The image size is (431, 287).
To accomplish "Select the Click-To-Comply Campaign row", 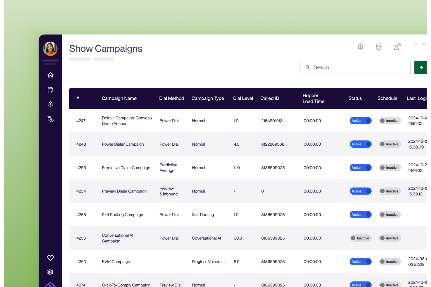I will coord(126,284).
